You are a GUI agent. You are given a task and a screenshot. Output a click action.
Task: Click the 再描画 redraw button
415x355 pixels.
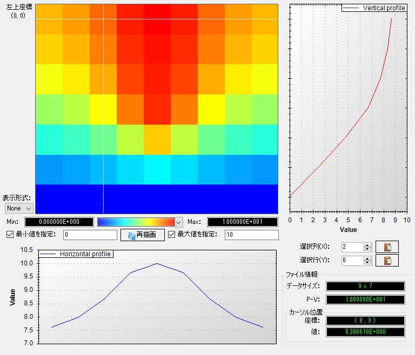coord(143,235)
